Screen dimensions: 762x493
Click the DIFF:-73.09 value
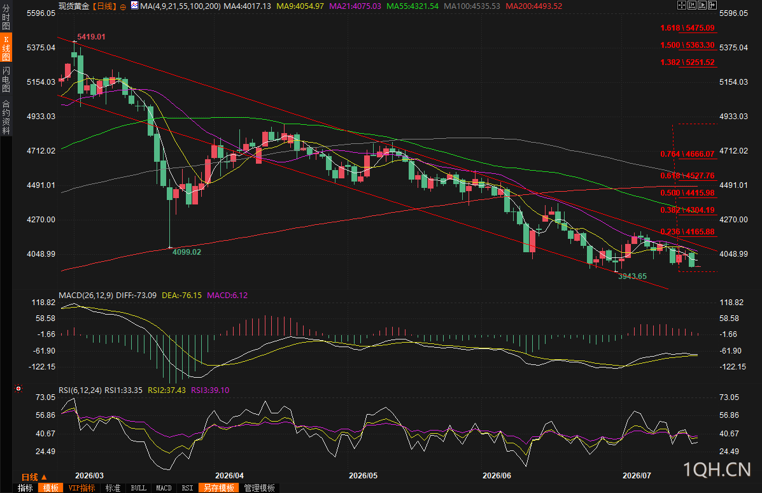click(x=137, y=295)
